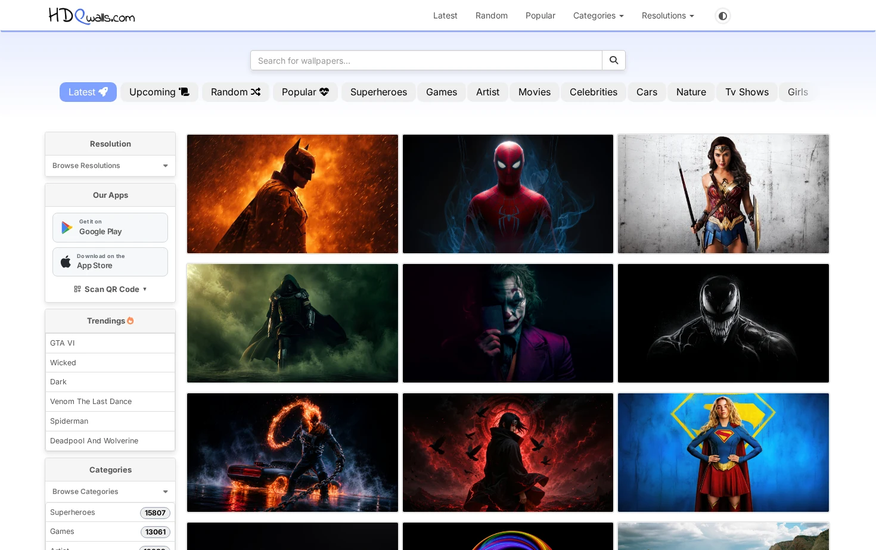The width and height of the screenshot is (876, 550).
Task: Click the HDQwalls.com logo
Action: click(x=92, y=15)
